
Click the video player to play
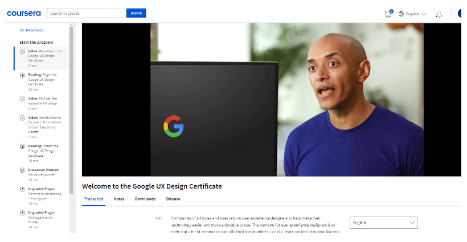tap(272, 100)
